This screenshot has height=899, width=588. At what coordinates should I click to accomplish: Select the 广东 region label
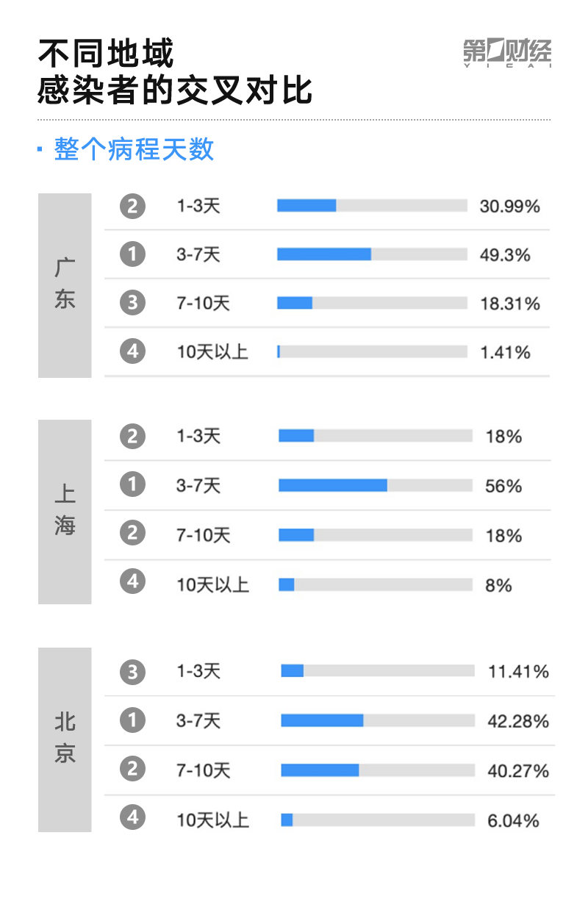[65, 285]
